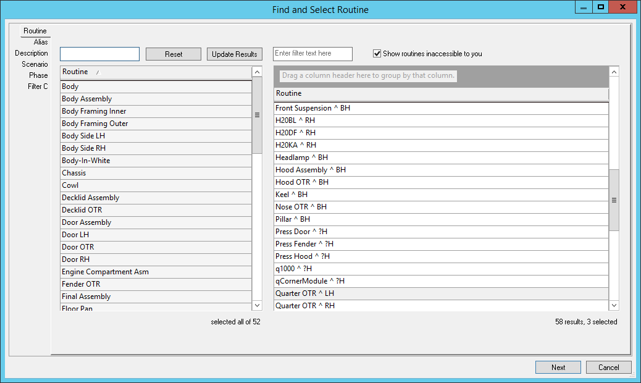Image resolution: width=641 pixels, height=383 pixels.
Task: Toggle Show routines inaccessible to you checkbox
Action: point(377,54)
